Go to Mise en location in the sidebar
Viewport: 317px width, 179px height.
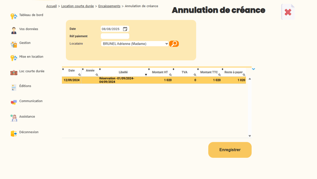pyautogui.click(x=31, y=57)
